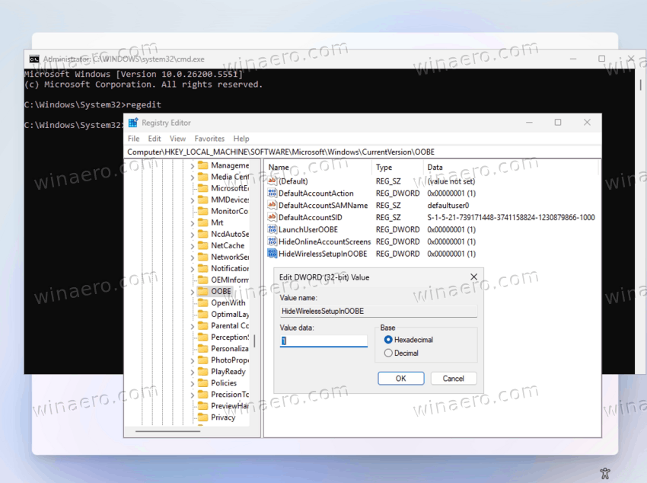Image resolution: width=647 pixels, height=483 pixels.
Task: Select the Decimal base option
Action: (388, 353)
